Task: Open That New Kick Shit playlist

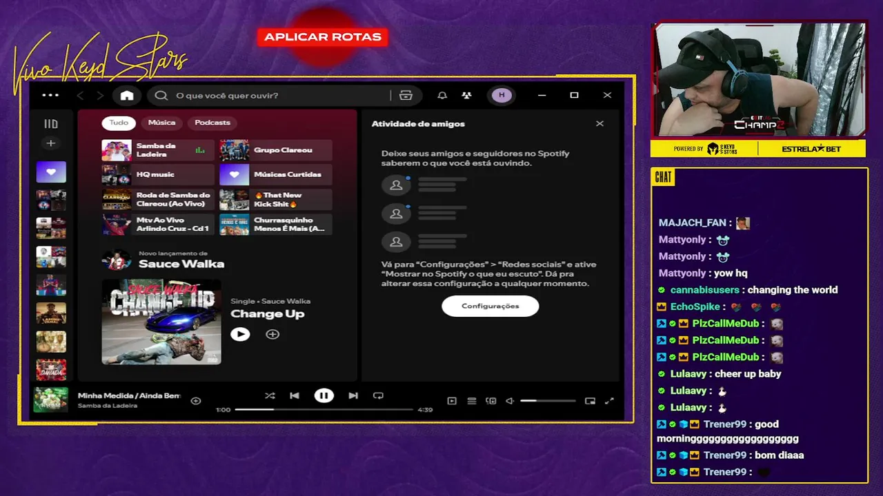Action: [276, 200]
